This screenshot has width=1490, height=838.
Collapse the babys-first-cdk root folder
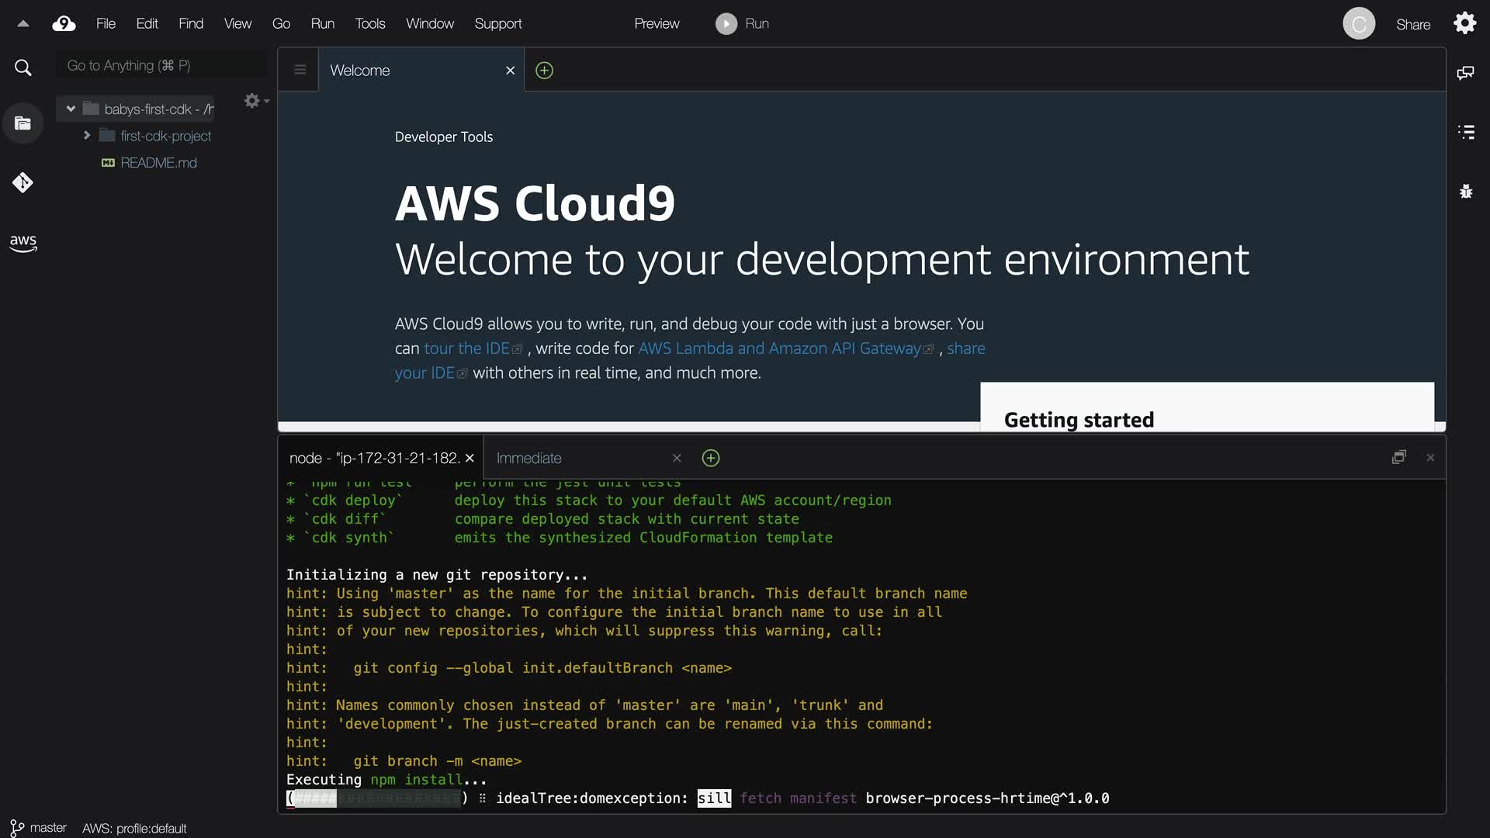71,109
